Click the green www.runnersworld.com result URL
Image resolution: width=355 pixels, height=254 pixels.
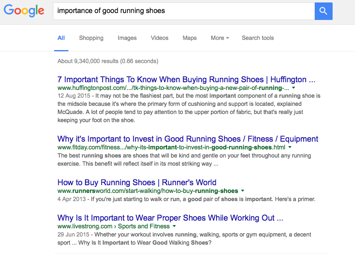tap(148, 191)
